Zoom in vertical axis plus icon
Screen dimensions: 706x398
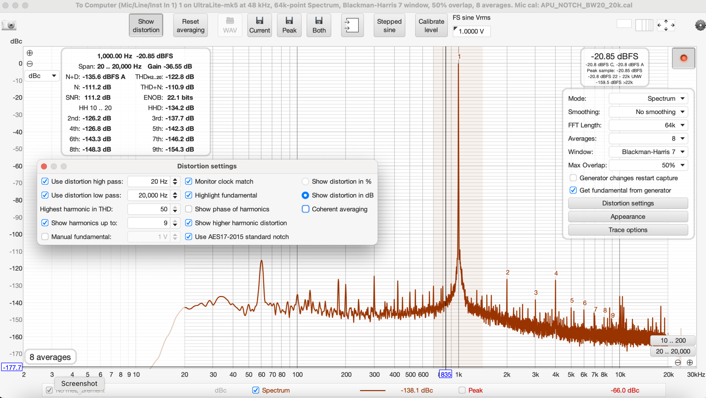click(30, 53)
